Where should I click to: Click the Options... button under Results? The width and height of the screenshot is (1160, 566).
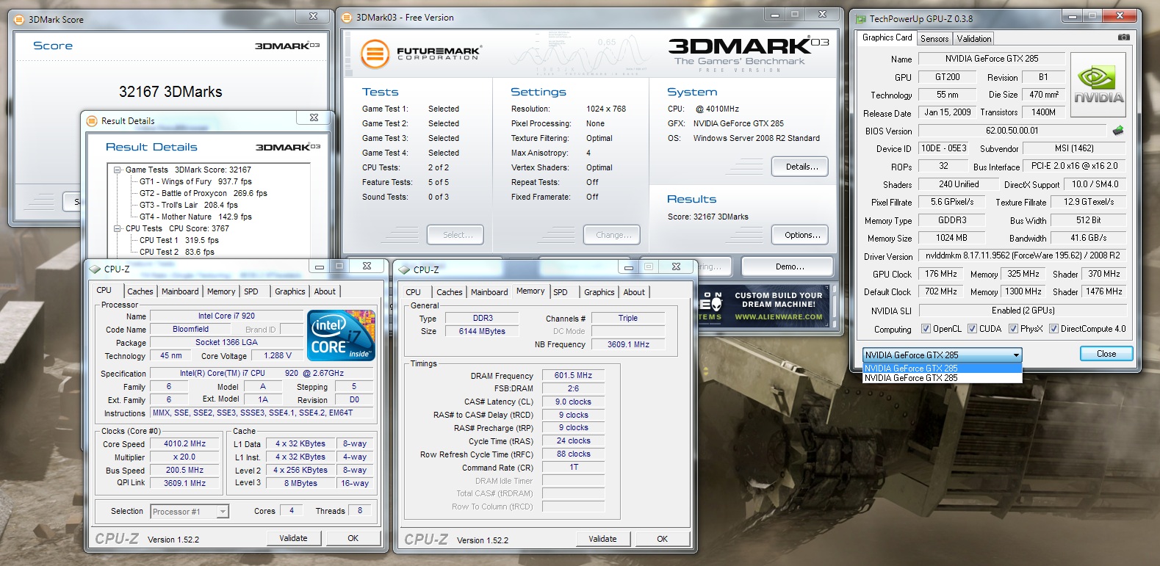pos(800,235)
